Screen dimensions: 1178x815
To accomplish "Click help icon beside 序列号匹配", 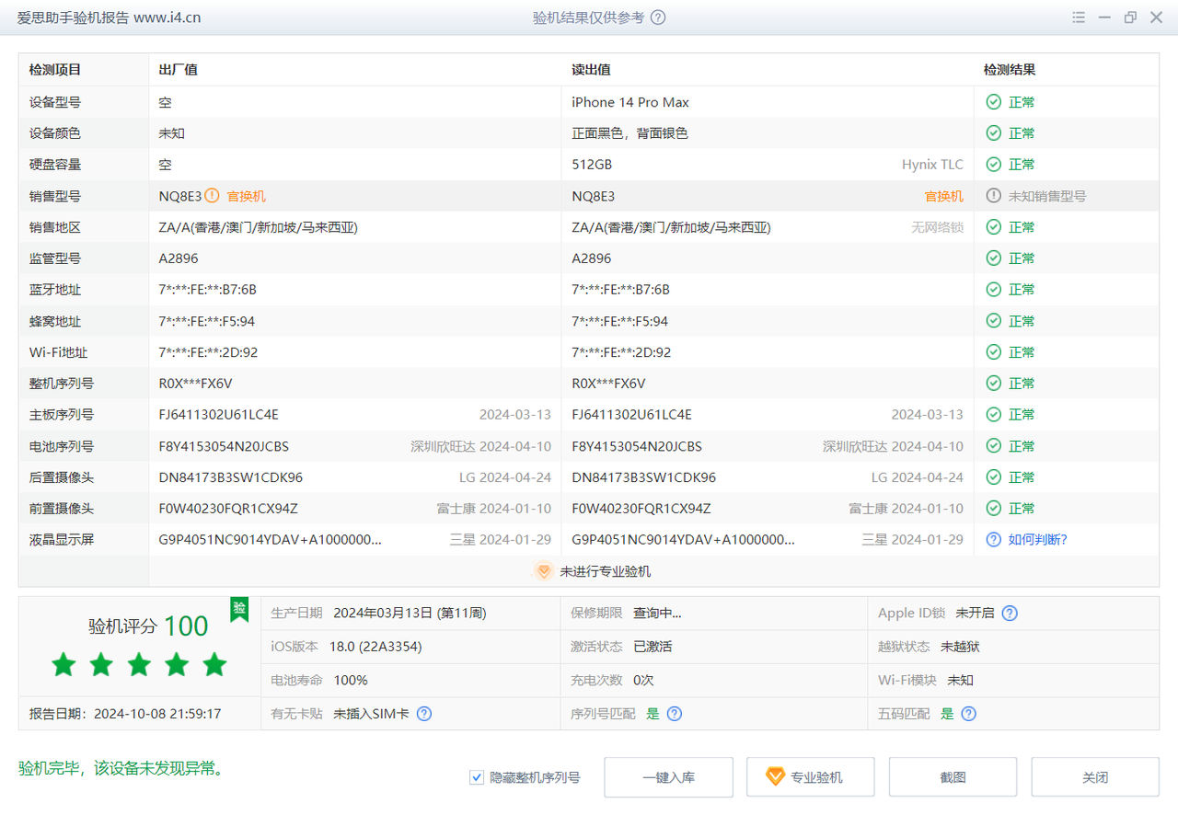I will [675, 714].
